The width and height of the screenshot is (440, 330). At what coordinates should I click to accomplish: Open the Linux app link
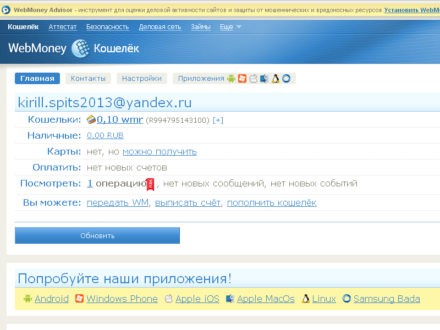324,299
